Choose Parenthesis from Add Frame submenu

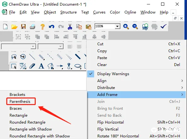(x=20, y=102)
